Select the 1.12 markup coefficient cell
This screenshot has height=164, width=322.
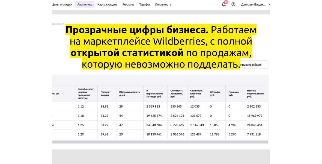(x=86, y=107)
